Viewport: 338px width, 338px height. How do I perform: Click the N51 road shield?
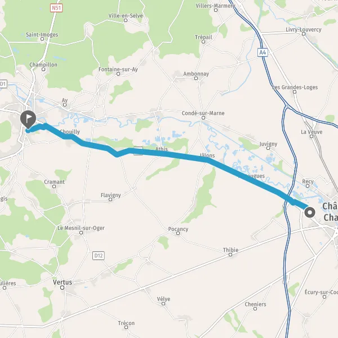pos(56,8)
